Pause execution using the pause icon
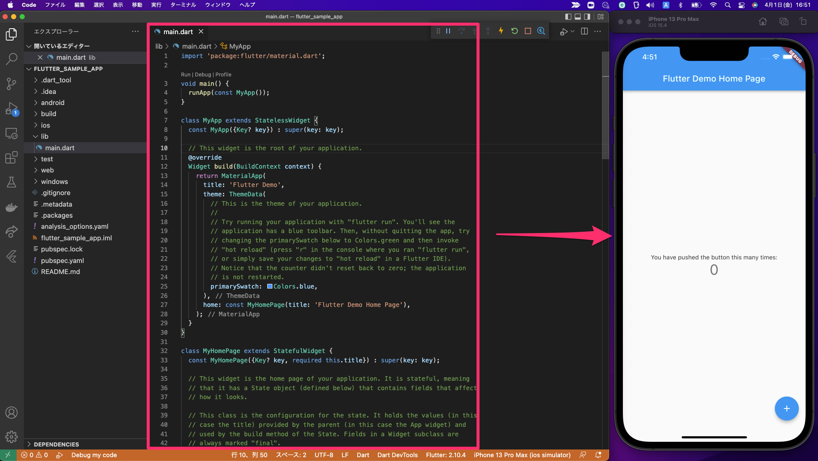Screen dimensions: 818x461 pos(448,31)
